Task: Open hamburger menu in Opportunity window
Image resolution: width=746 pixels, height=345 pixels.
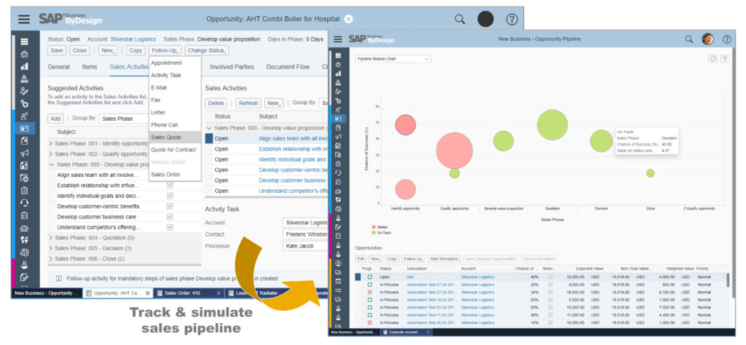Action: click(24, 20)
